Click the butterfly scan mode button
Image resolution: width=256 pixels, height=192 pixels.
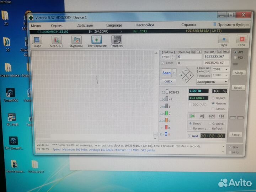coord(222,116)
